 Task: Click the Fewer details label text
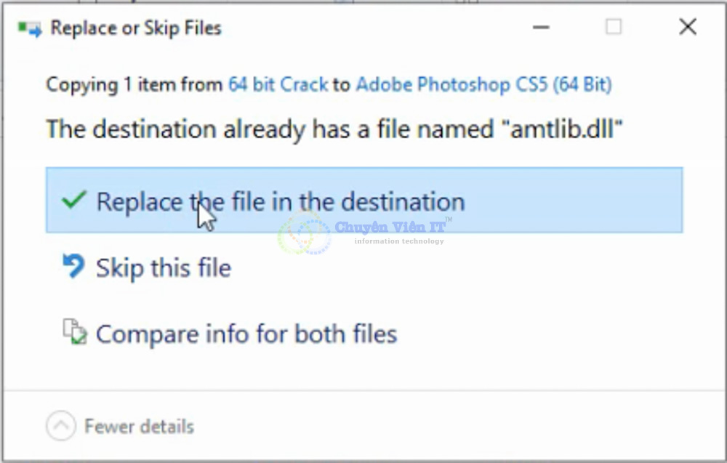(140, 427)
